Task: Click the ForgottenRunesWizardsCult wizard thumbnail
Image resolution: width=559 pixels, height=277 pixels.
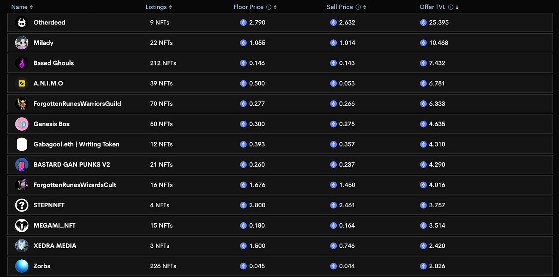Action: pos(21,185)
